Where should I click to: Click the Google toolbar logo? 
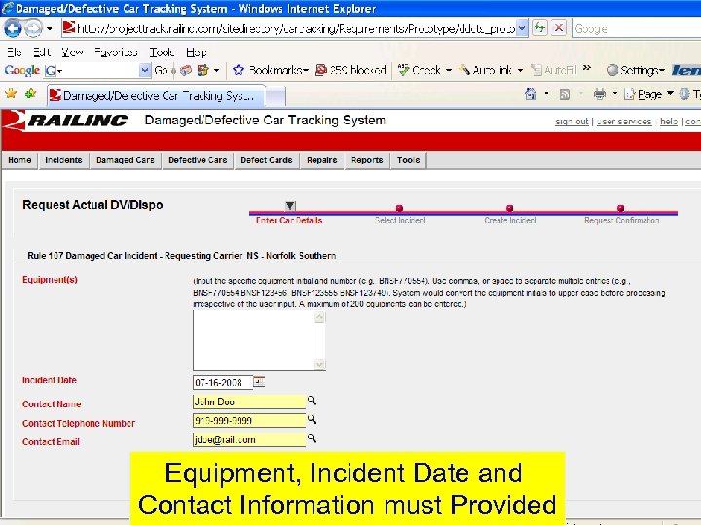coord(21,70)
